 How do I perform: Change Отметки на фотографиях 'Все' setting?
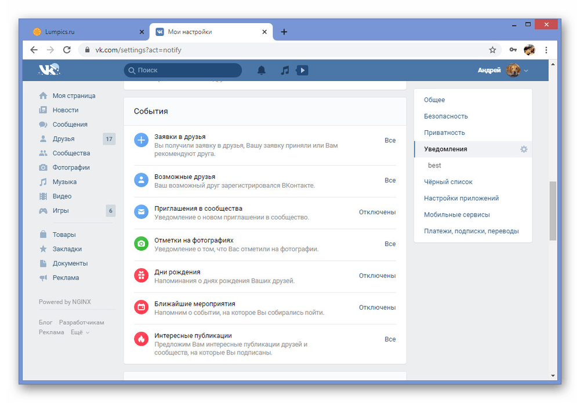(390, 244)
